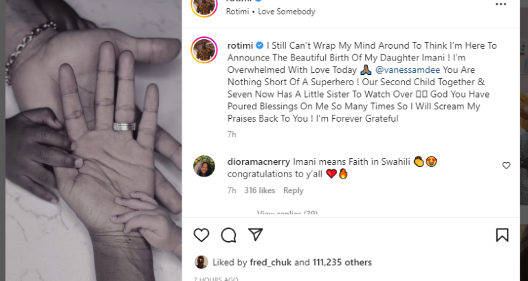Screen dimensions: 528x281
Task: Click rotimi's profile picture next to caption
Action: (x=205, y=50)
